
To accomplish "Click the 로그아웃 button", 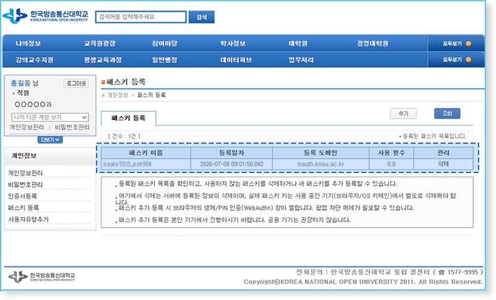I will [76, 83].
